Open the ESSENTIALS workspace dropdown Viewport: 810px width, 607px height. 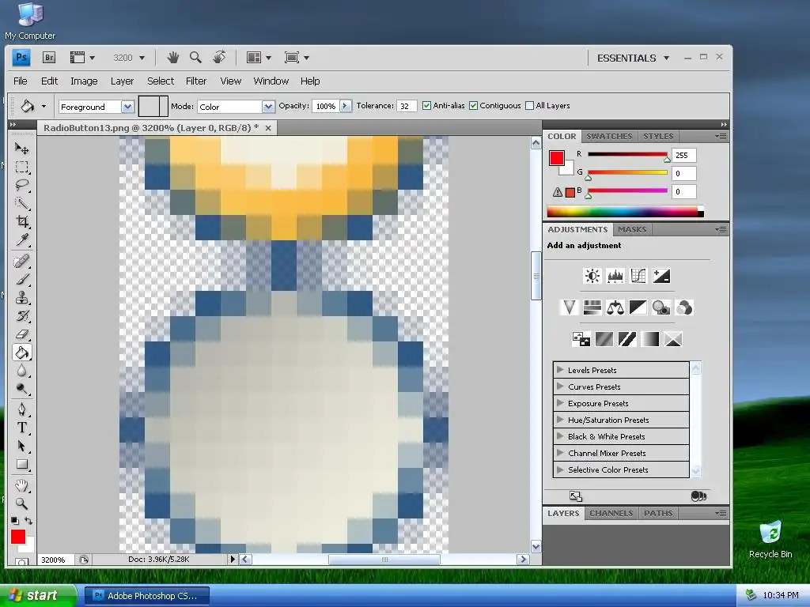(666, 58)
